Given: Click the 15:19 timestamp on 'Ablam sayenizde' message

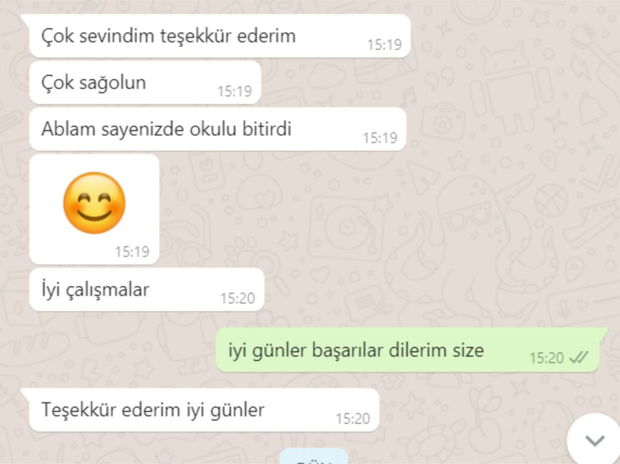Looking at the screenshot, I should (x=380, y=138).
